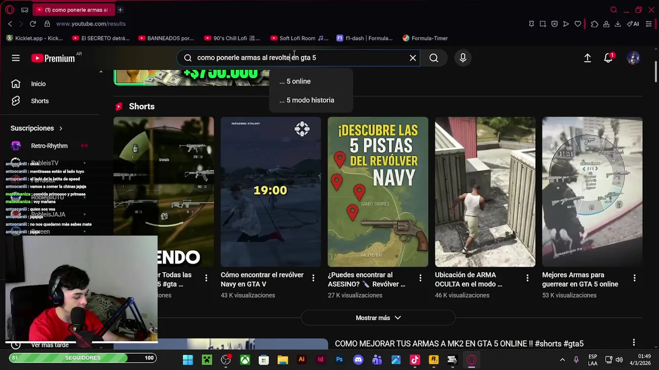Open a new browser tab with plus
The height and width of the screenshot is (370, 659).
[x=120, y=10]
